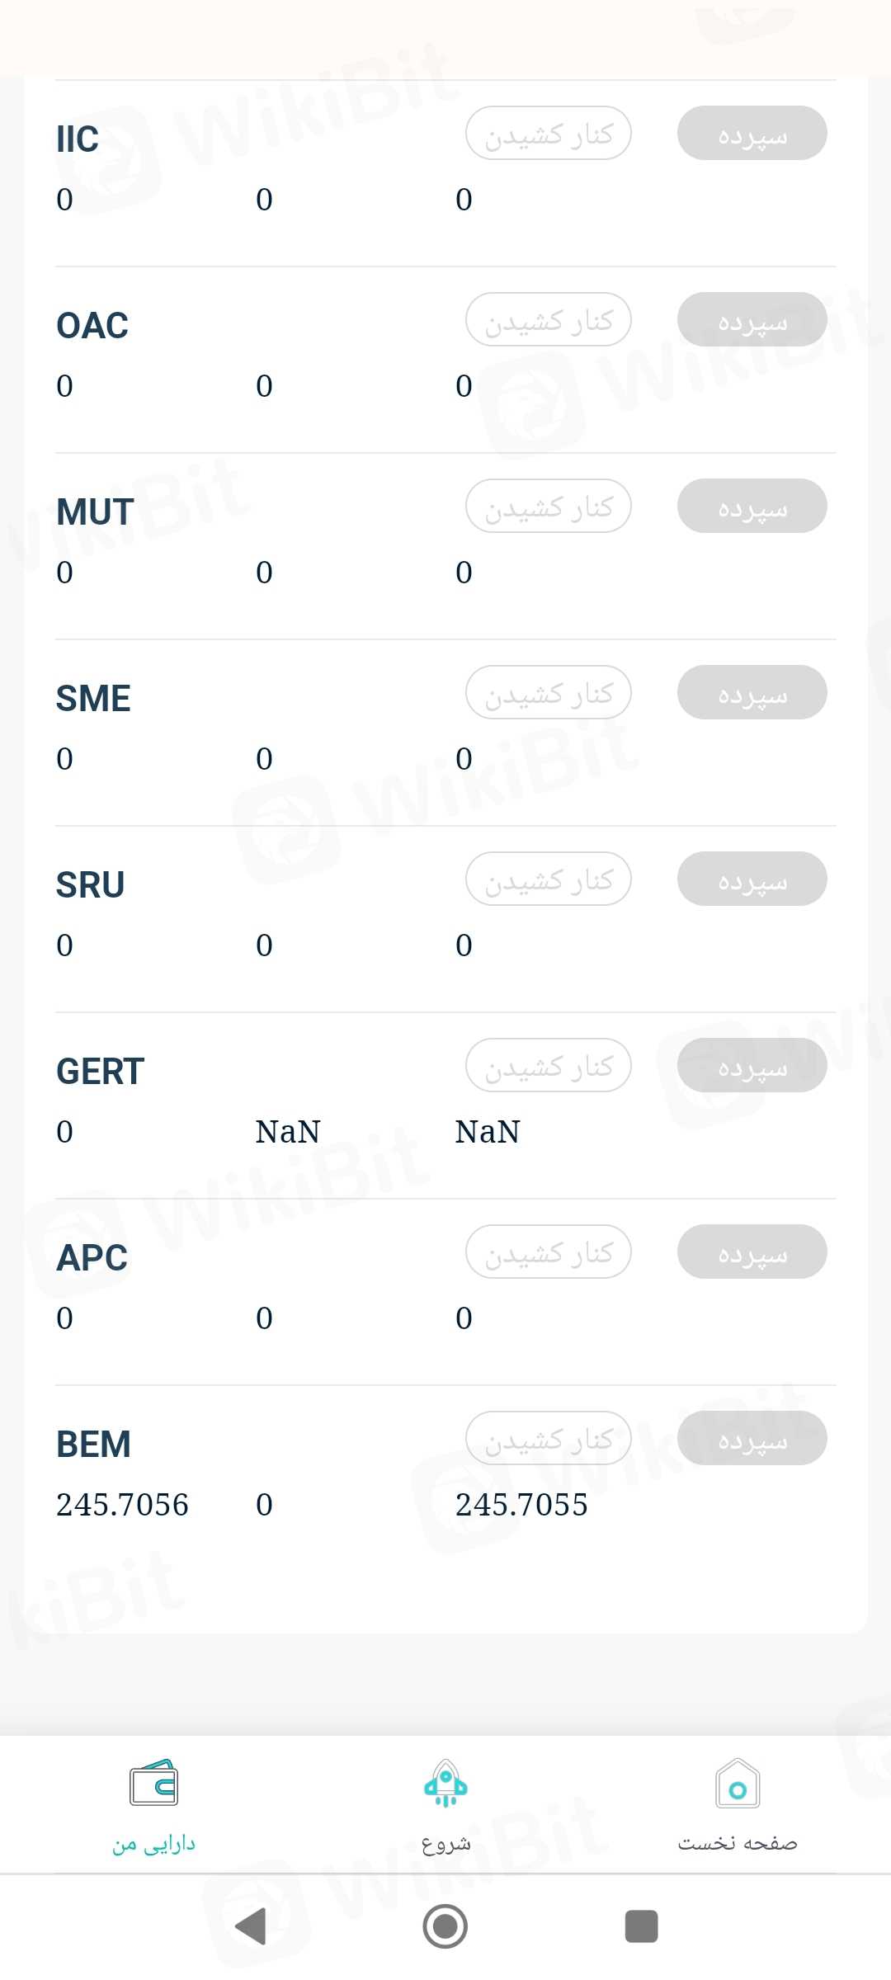Click the APC withdraw button
The image size is (891, 1980).
click(x=549, y=1252)
